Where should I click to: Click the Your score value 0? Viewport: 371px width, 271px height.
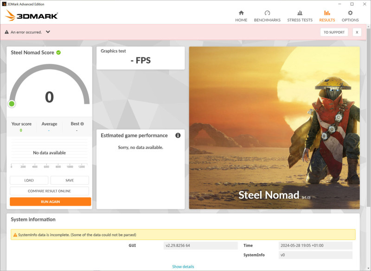coord(21,130)
